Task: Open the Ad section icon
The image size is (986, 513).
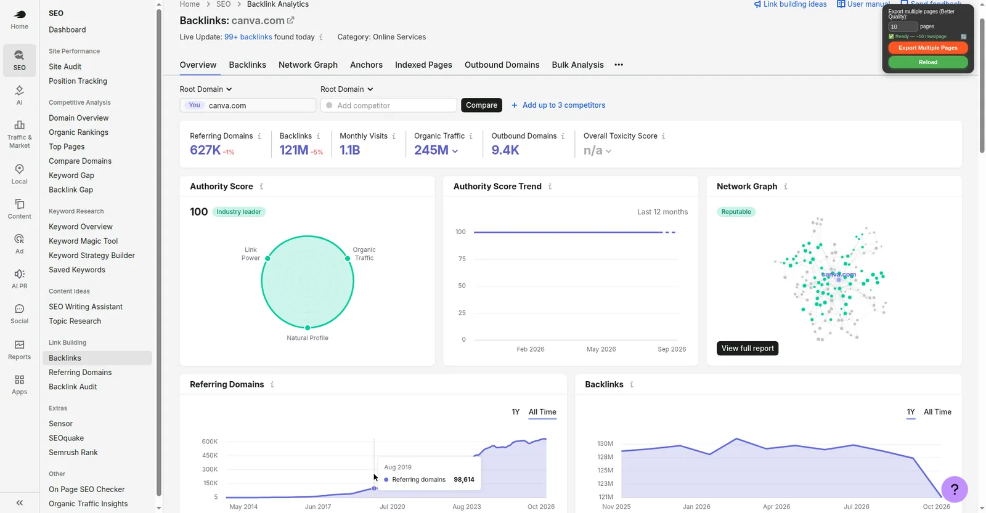Action: 20,239
